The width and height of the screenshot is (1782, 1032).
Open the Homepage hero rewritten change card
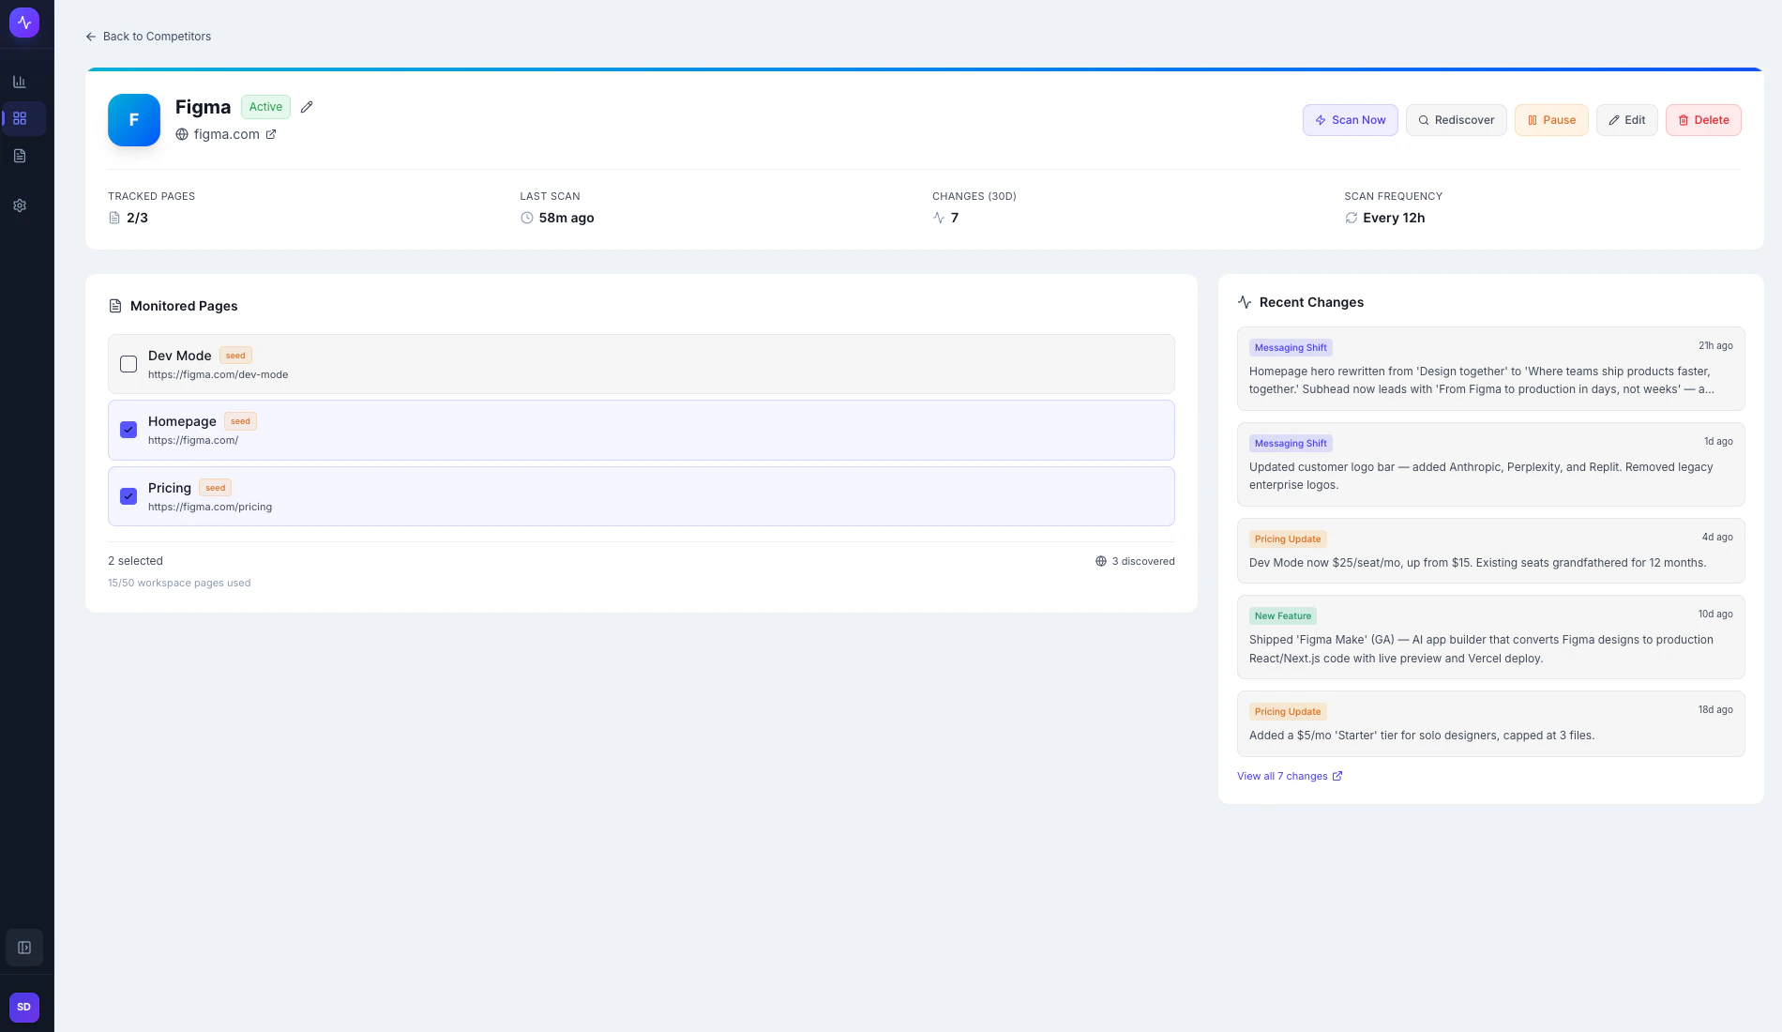tap(1490, 369)
